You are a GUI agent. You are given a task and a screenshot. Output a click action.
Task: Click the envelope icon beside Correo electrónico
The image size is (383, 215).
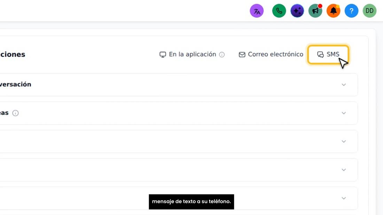[x=242, y=54]
